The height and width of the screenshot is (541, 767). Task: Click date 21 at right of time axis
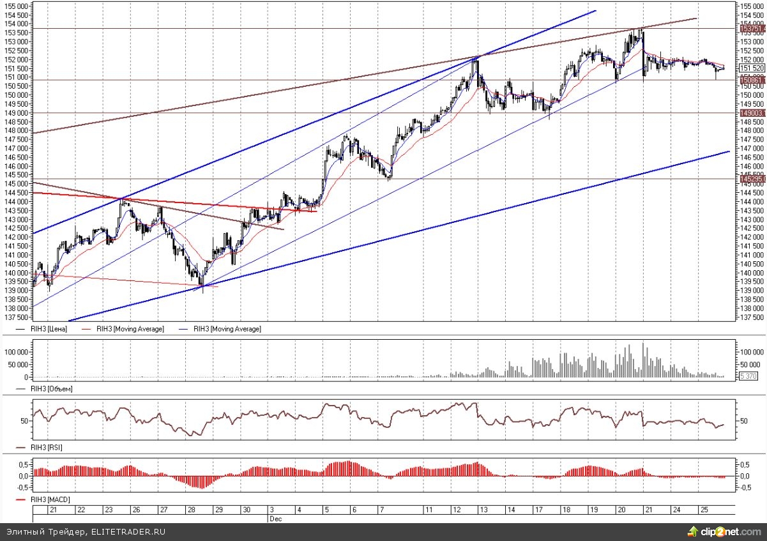(648, 510)
